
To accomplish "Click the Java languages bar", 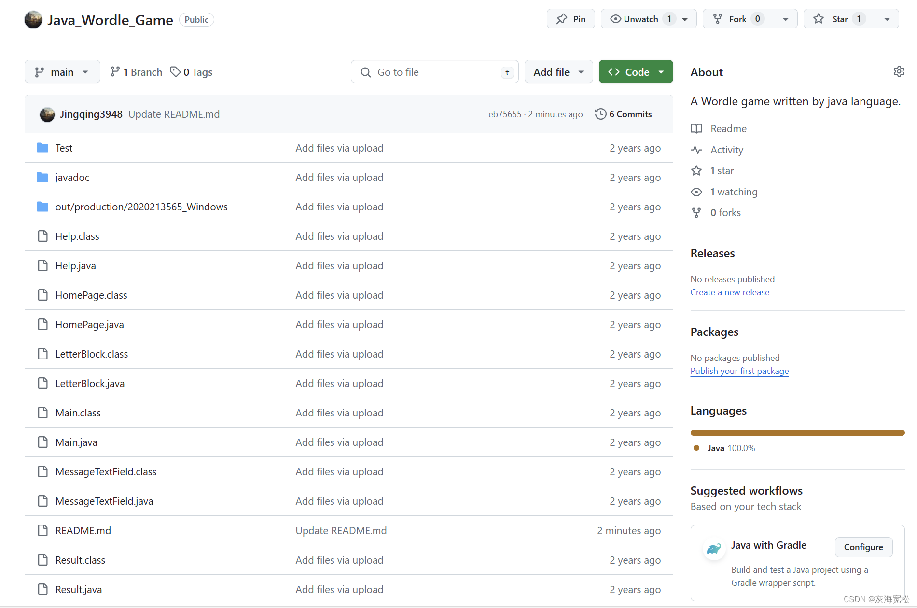I will [797, 433].
